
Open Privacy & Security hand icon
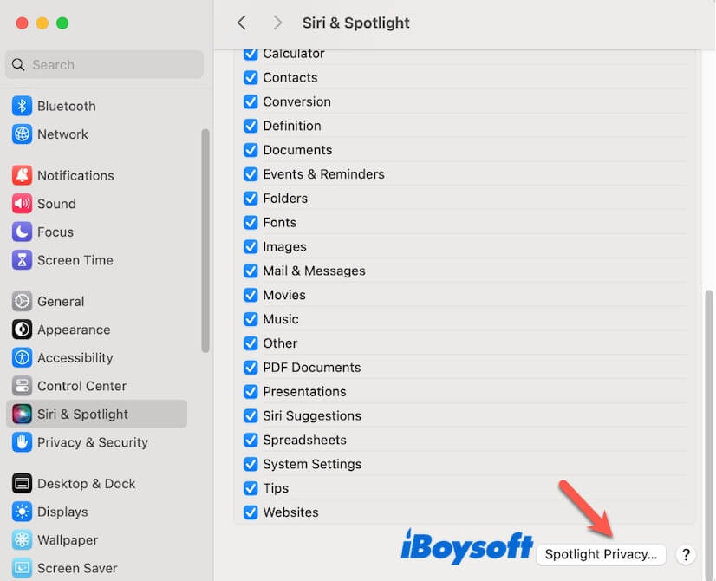(x=22, y=442)
